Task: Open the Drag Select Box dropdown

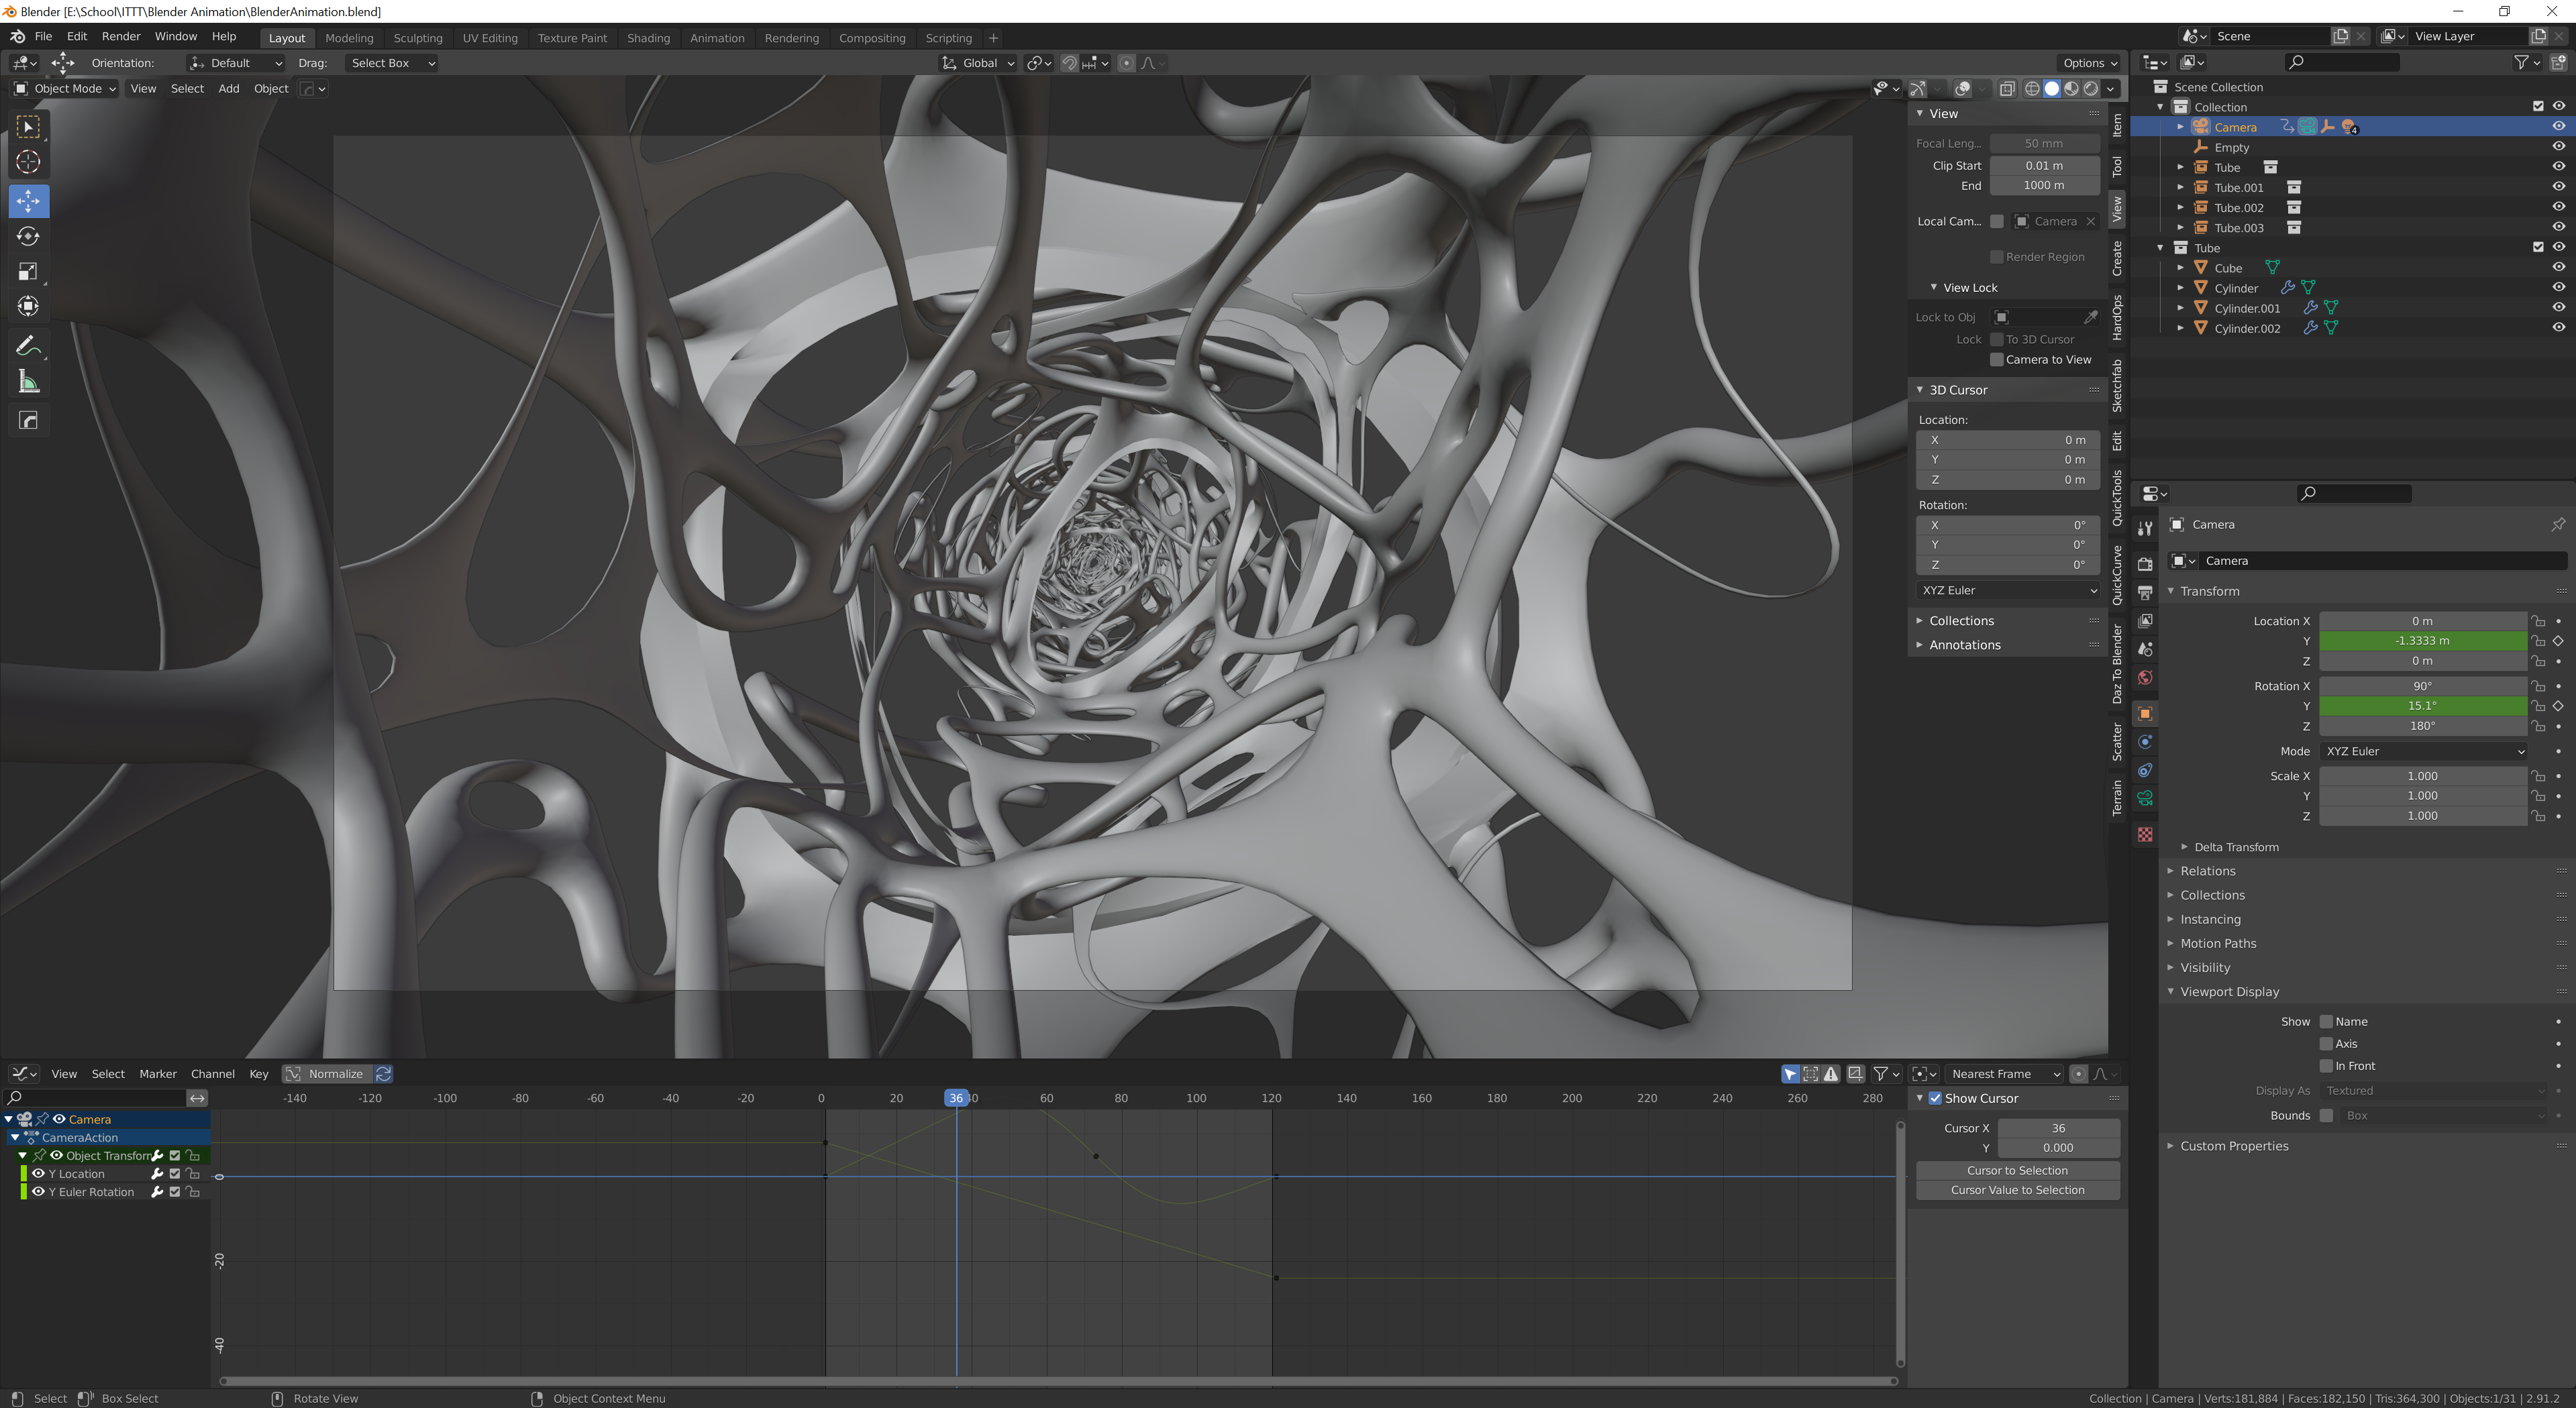Action: 391,62
